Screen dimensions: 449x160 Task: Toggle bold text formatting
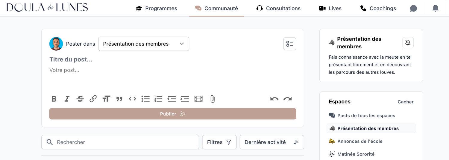(x=54, y=99)
